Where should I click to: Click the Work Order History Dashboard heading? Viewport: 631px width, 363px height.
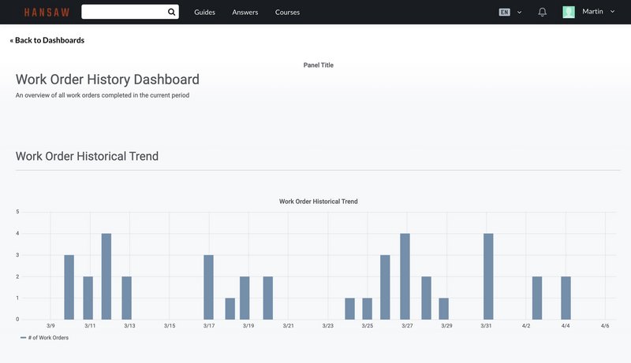click(107, 80)
